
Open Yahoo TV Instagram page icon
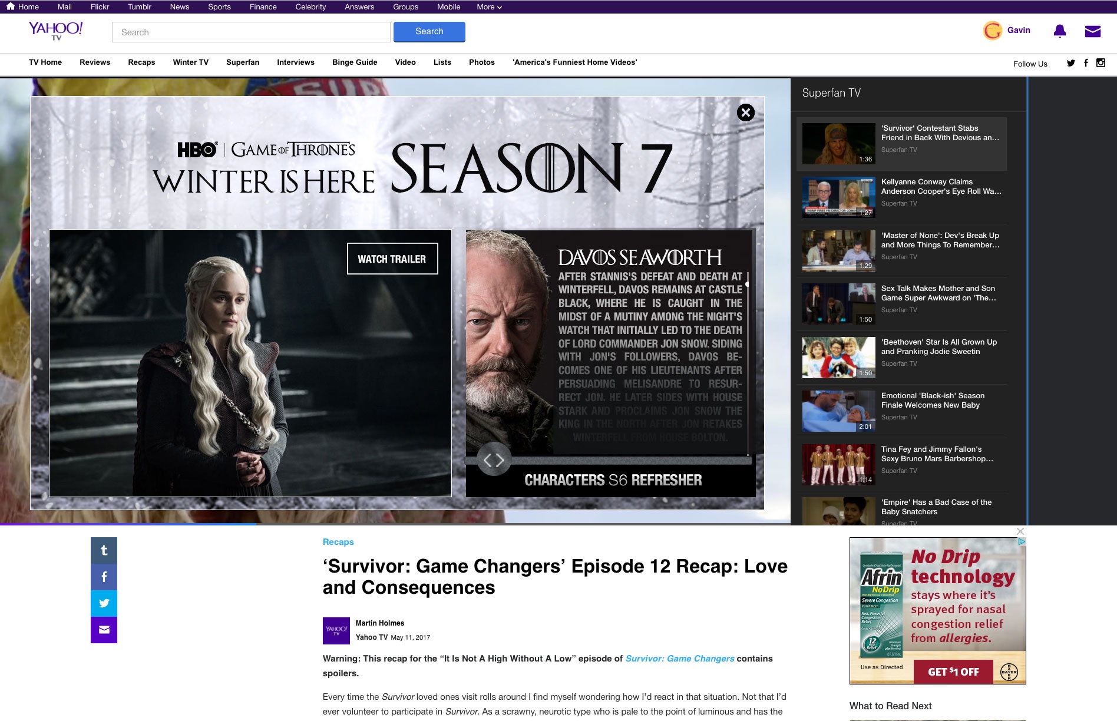tap(1101, 63)
